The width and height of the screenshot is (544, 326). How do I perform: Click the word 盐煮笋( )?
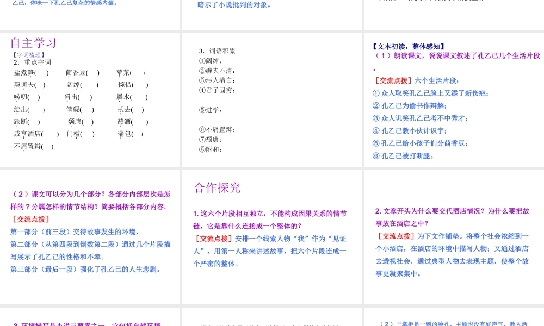click(31, 73)
